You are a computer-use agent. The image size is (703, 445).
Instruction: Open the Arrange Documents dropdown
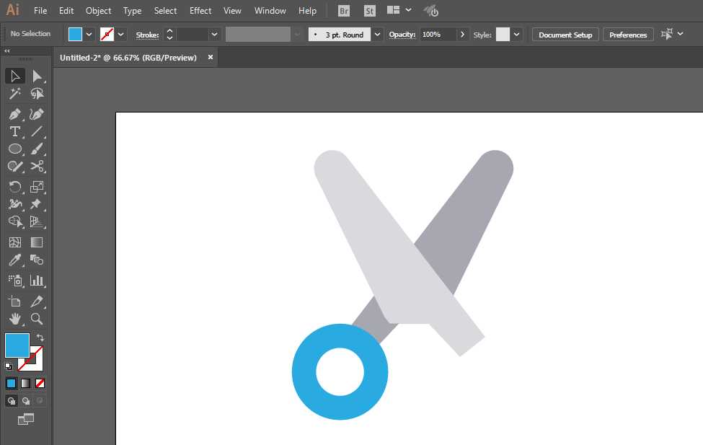pyautogui.click(x=399, y=10)
